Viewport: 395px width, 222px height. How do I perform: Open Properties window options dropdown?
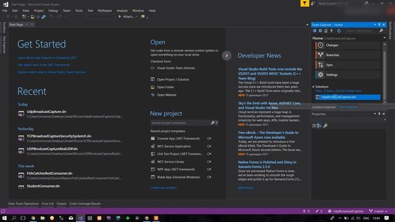pos(375,114)
